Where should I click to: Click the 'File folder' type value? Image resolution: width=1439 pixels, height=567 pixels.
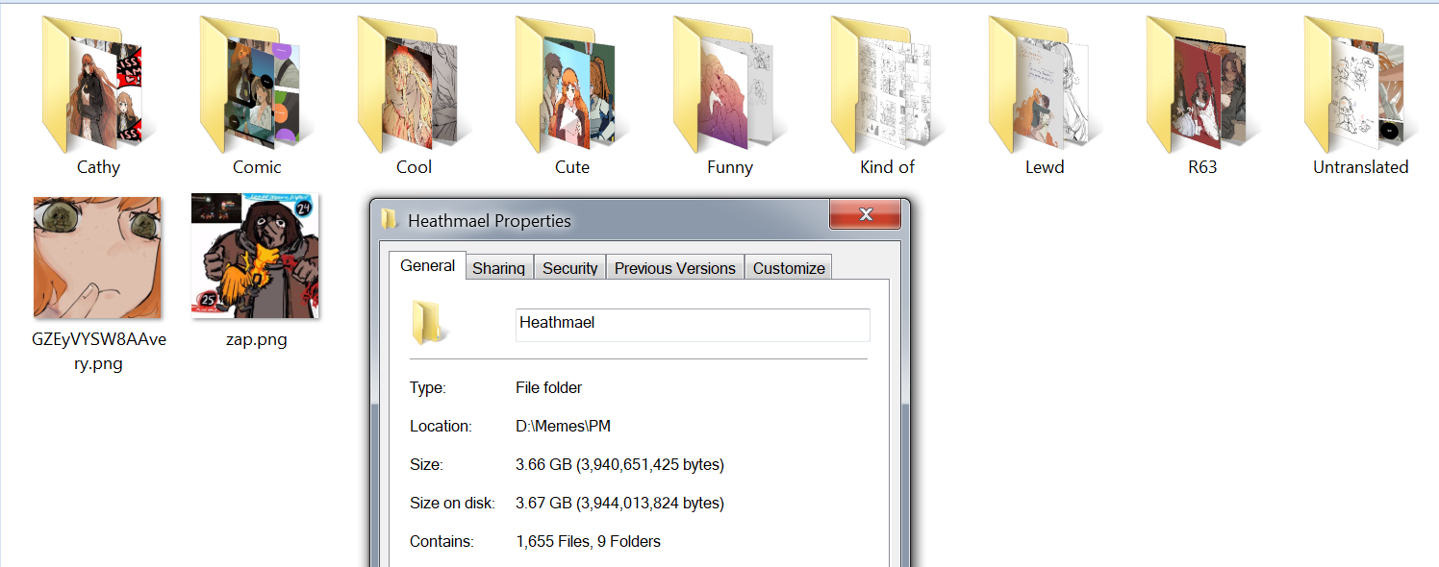point(548,388)
